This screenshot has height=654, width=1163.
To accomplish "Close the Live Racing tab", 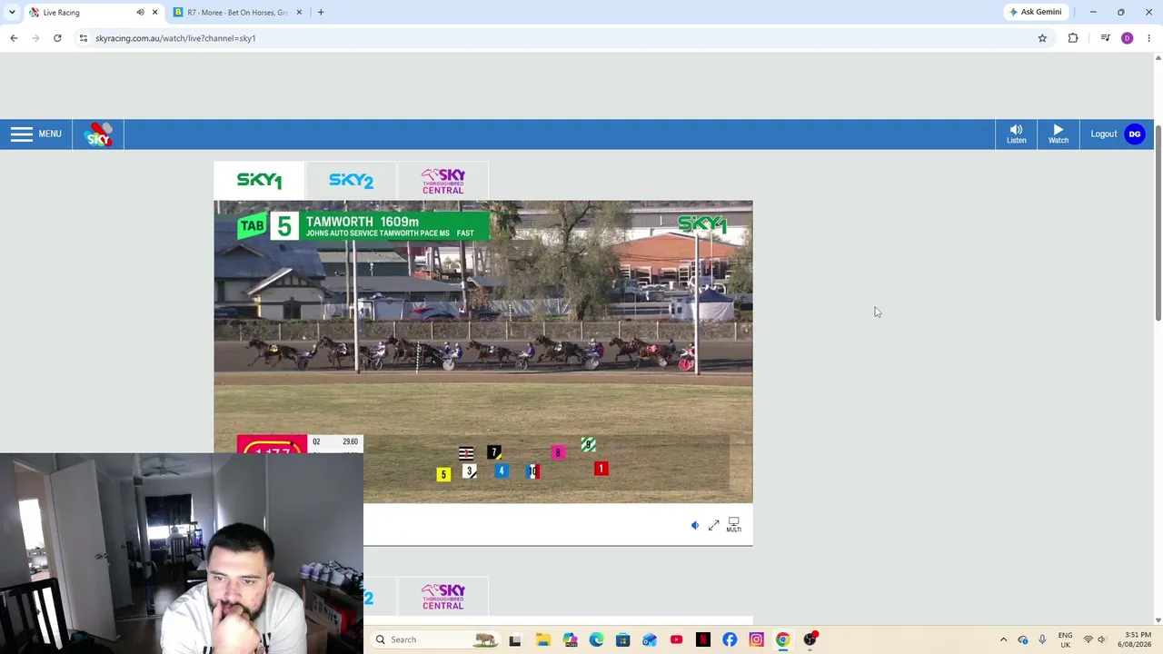I will click(154, 13).
